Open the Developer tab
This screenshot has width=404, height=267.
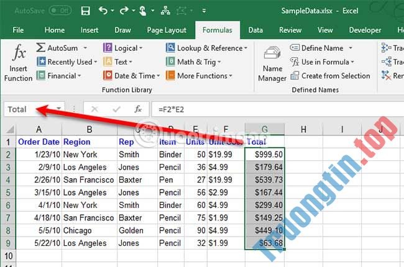[365, 30]
